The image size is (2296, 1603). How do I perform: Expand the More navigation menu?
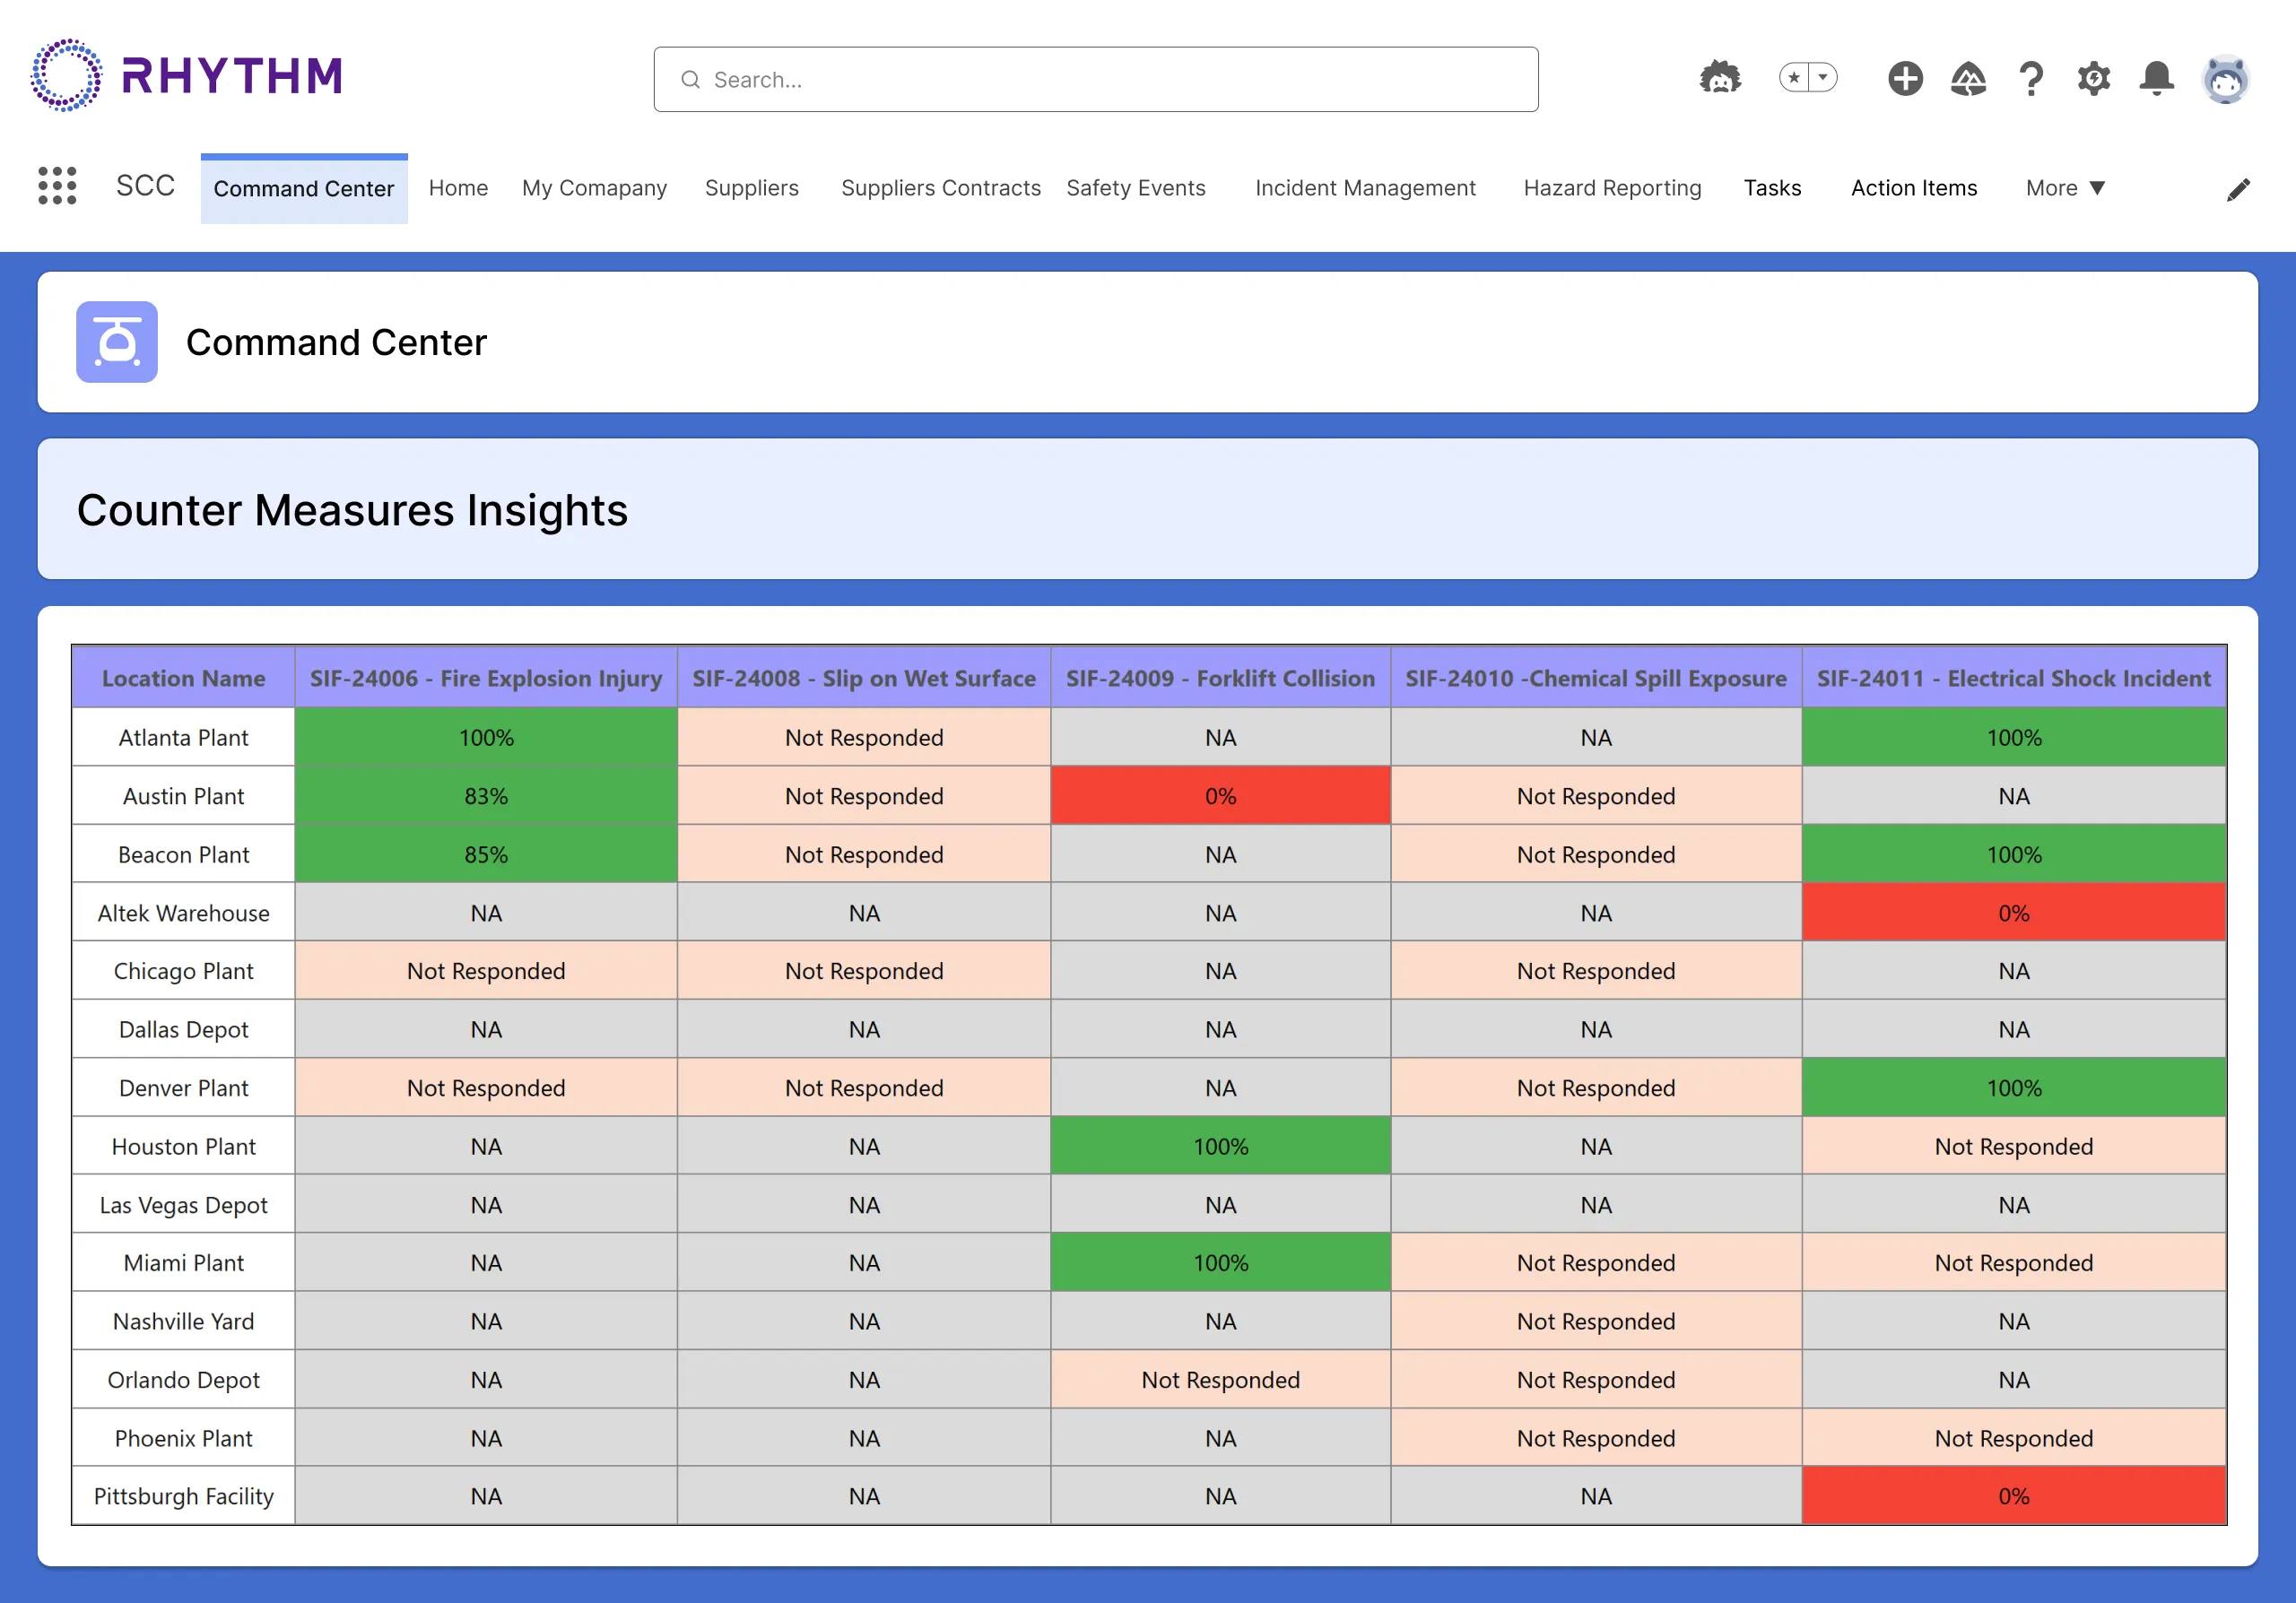pos(2065,188)
